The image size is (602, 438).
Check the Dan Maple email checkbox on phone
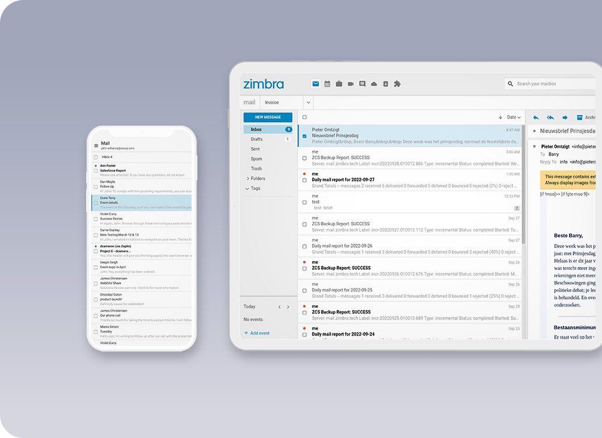(x=95, y=187)
